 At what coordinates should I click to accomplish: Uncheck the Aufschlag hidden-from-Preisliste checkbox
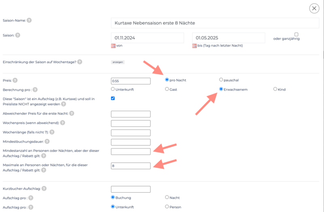pyautogui.click(x=113, y=98)
